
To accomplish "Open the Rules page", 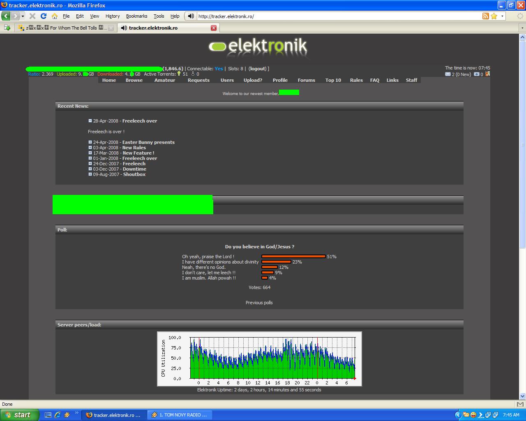I will (356, 80).
